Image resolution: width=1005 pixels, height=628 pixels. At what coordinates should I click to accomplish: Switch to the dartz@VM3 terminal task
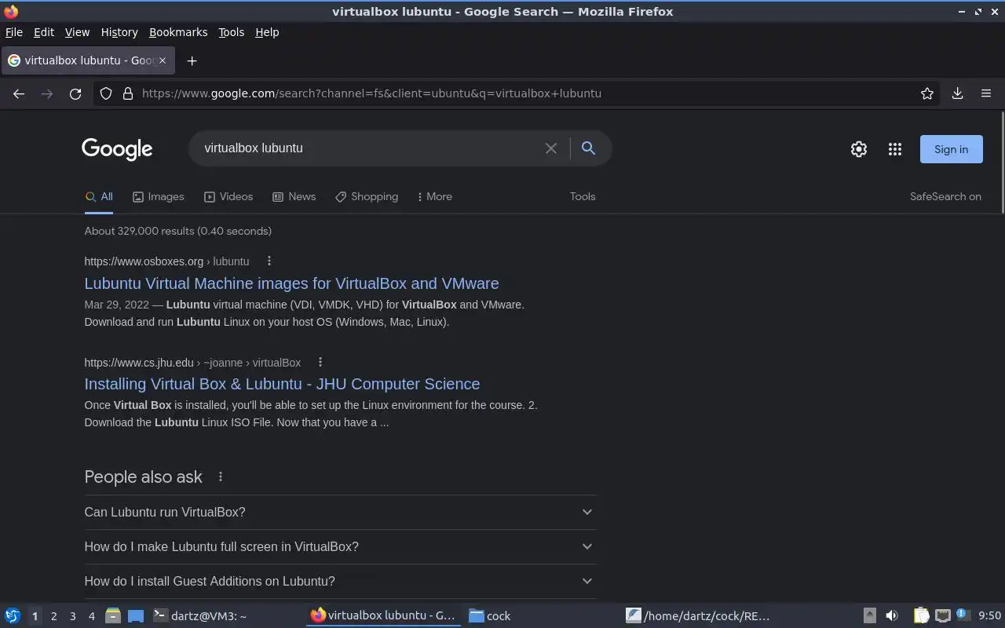tap(226, 616)
